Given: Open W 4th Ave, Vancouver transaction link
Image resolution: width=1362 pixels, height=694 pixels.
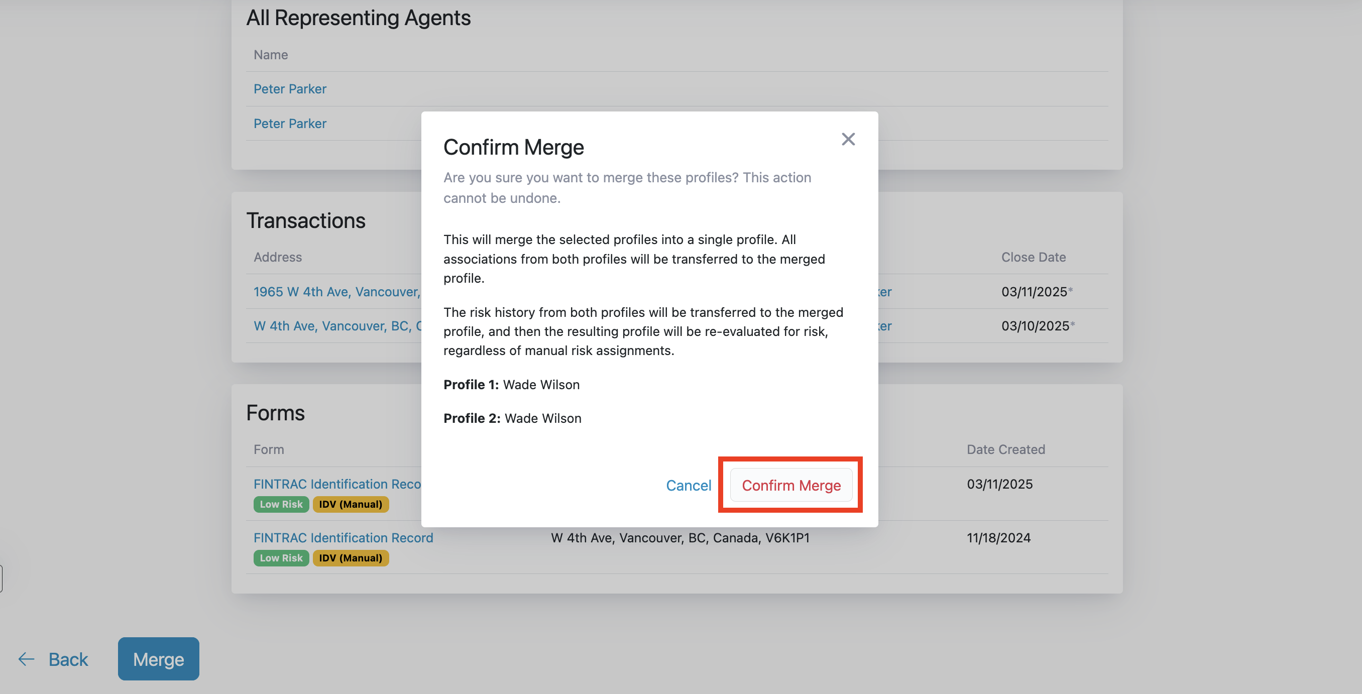Looking at the screenshot, I should point(337,325).
